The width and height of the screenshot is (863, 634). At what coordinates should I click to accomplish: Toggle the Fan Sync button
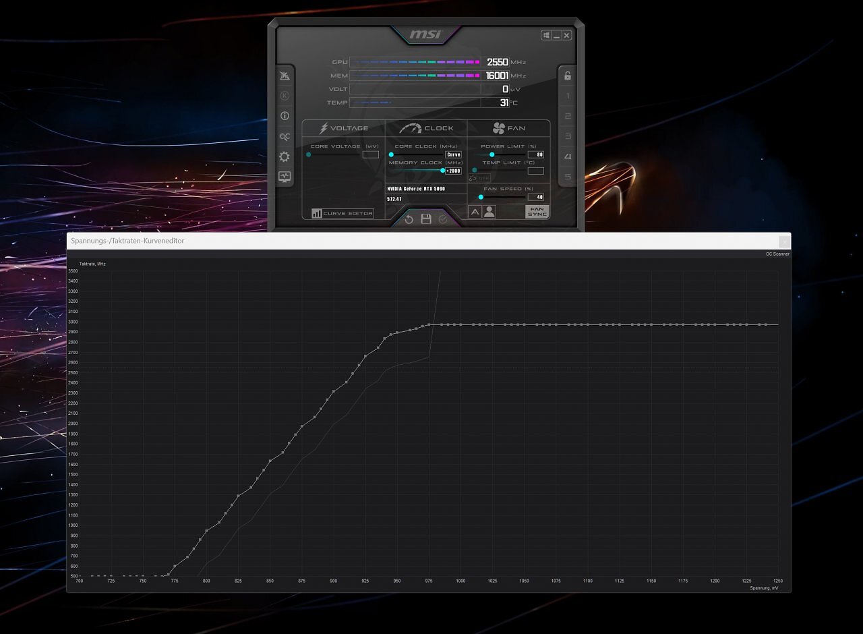537,212
